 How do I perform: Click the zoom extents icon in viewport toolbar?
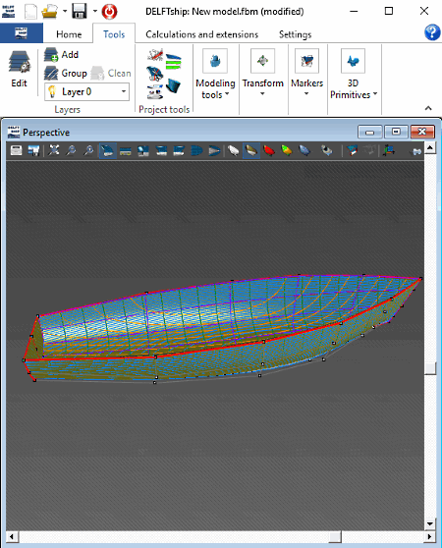tap(53, 150)
